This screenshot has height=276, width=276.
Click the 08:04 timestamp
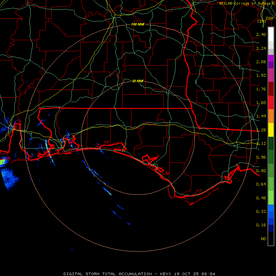pos(209,274)
